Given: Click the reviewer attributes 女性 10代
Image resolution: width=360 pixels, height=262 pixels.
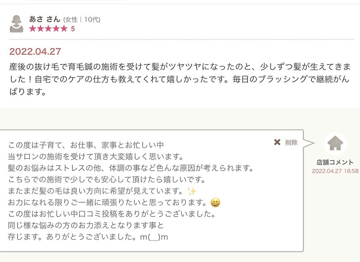Looking at the screenshot, I should (82, 20).
